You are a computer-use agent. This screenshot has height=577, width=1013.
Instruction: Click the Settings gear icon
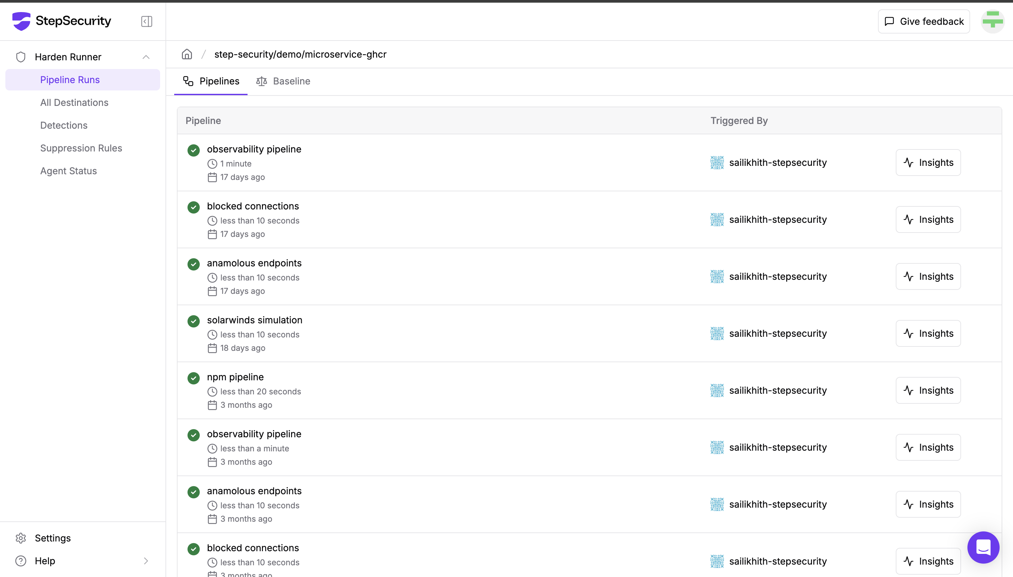(x=20, y=538)
